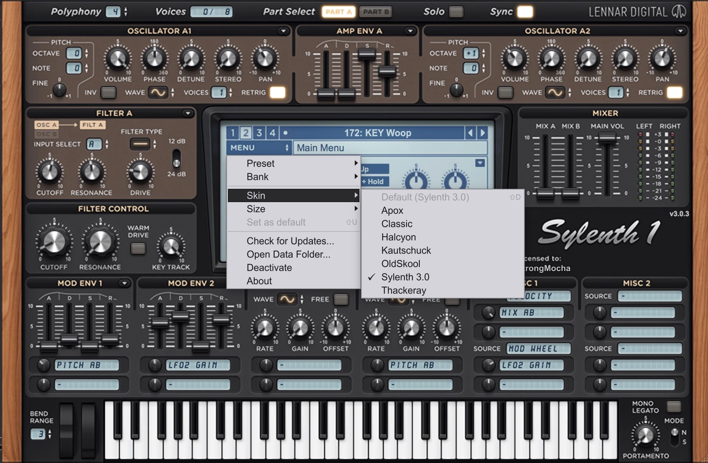Viewport: 708px width, 463px height.
Task: Click the Filter Control Cutoff knob
Action: (54, 242)
